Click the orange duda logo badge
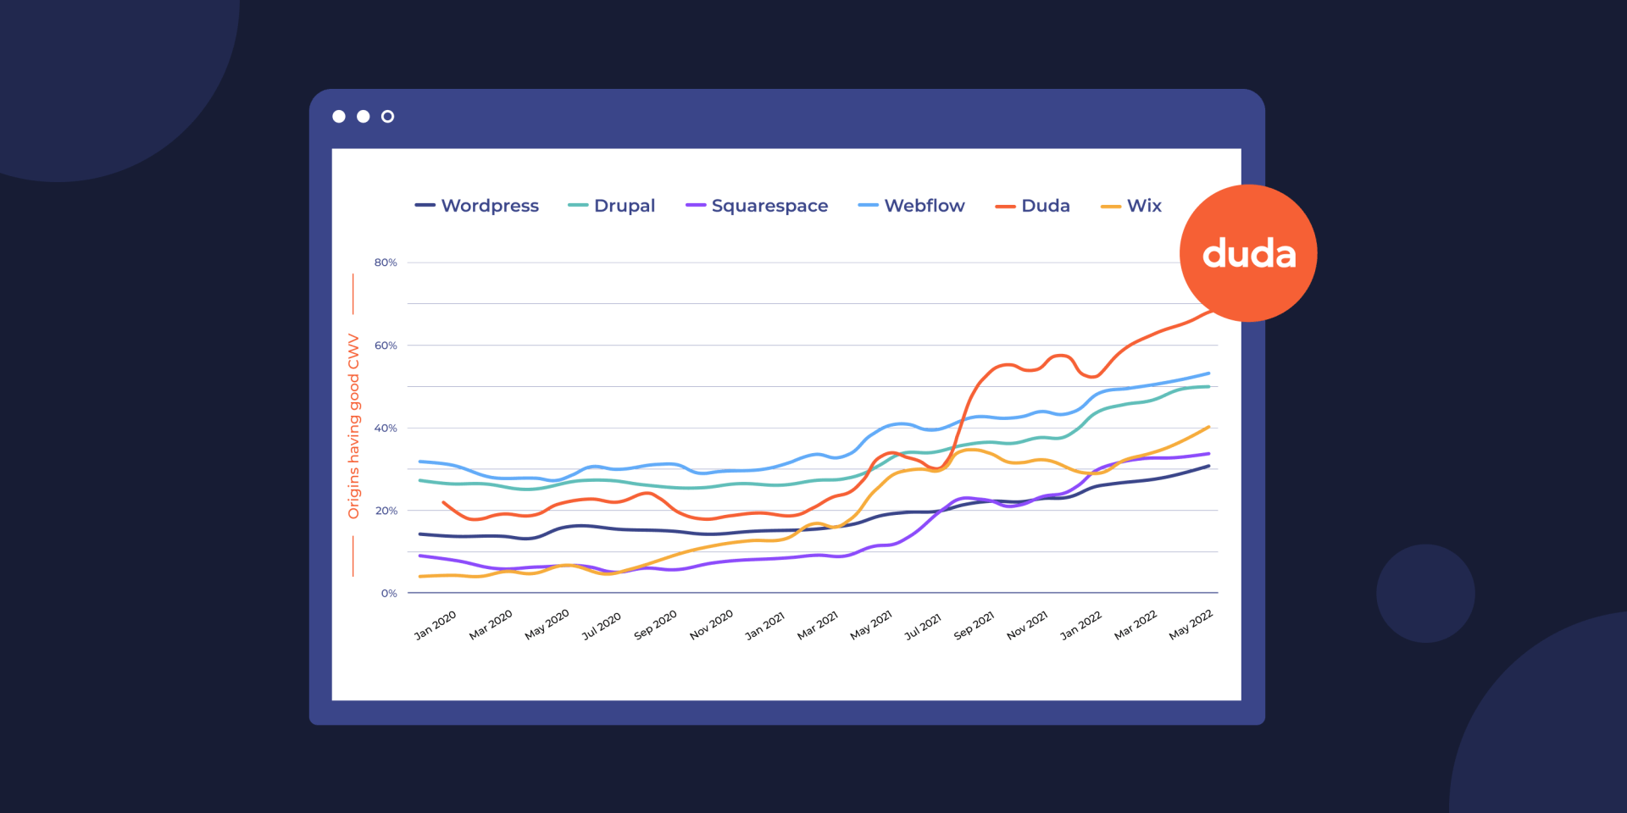Image resolution: width=1627 pixels, height=813 pixels. [x=1247, y=253]
